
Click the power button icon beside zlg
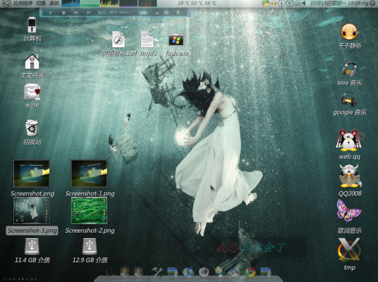click(373, 3)
